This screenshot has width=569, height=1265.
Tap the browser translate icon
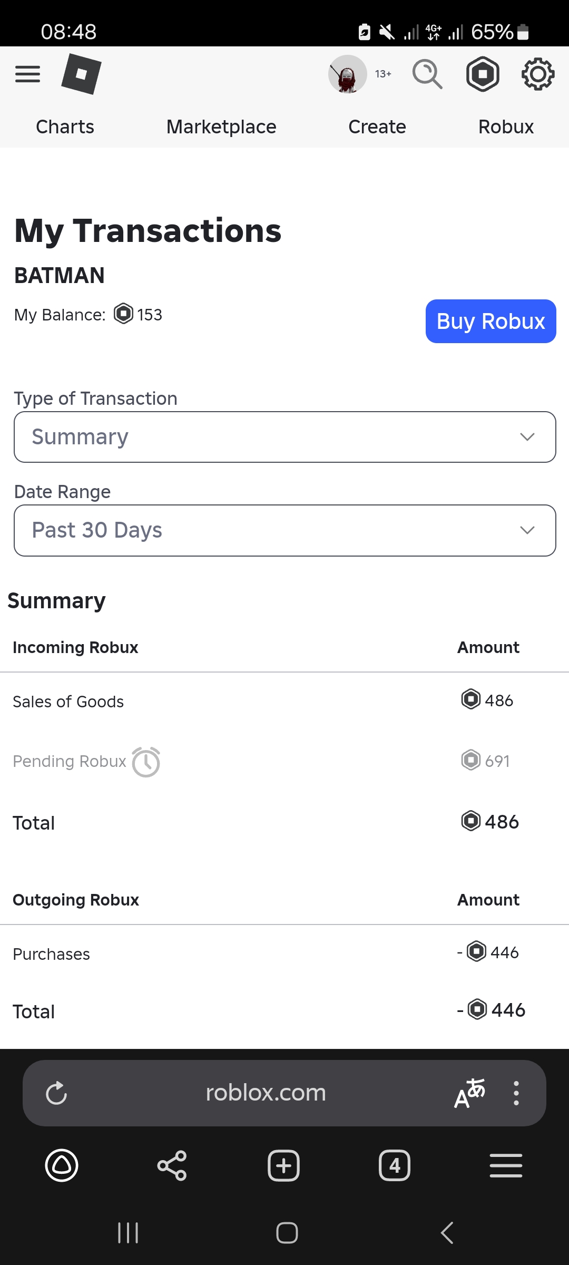(x=469, y=1093)
